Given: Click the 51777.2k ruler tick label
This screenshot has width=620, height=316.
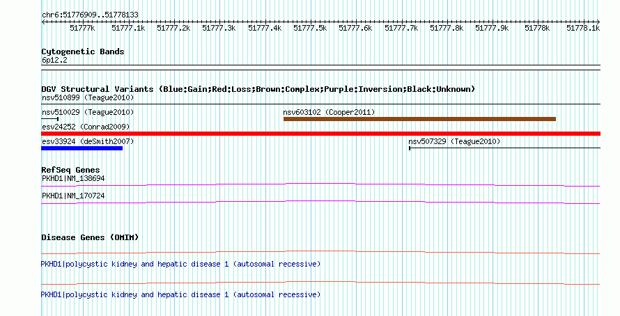Looking at the screenshot, I should pos(173,28).
